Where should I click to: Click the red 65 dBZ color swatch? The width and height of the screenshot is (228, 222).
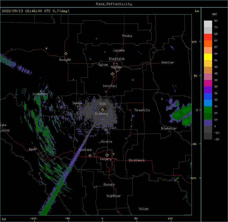pyautogui.click(x=208, y=37)
